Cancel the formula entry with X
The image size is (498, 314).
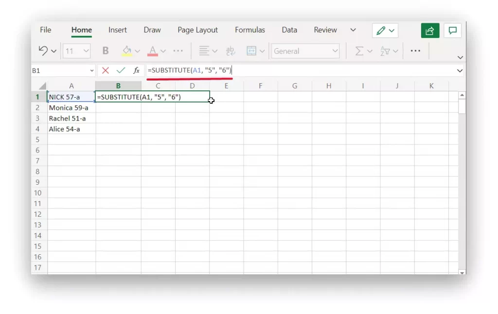(x=106, y=70)
